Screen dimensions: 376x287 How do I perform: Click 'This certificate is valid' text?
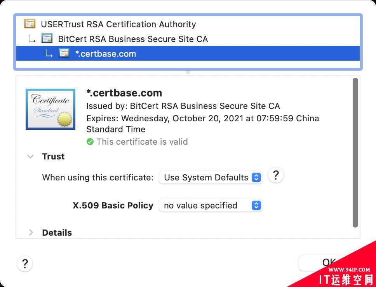coord(142,142)
